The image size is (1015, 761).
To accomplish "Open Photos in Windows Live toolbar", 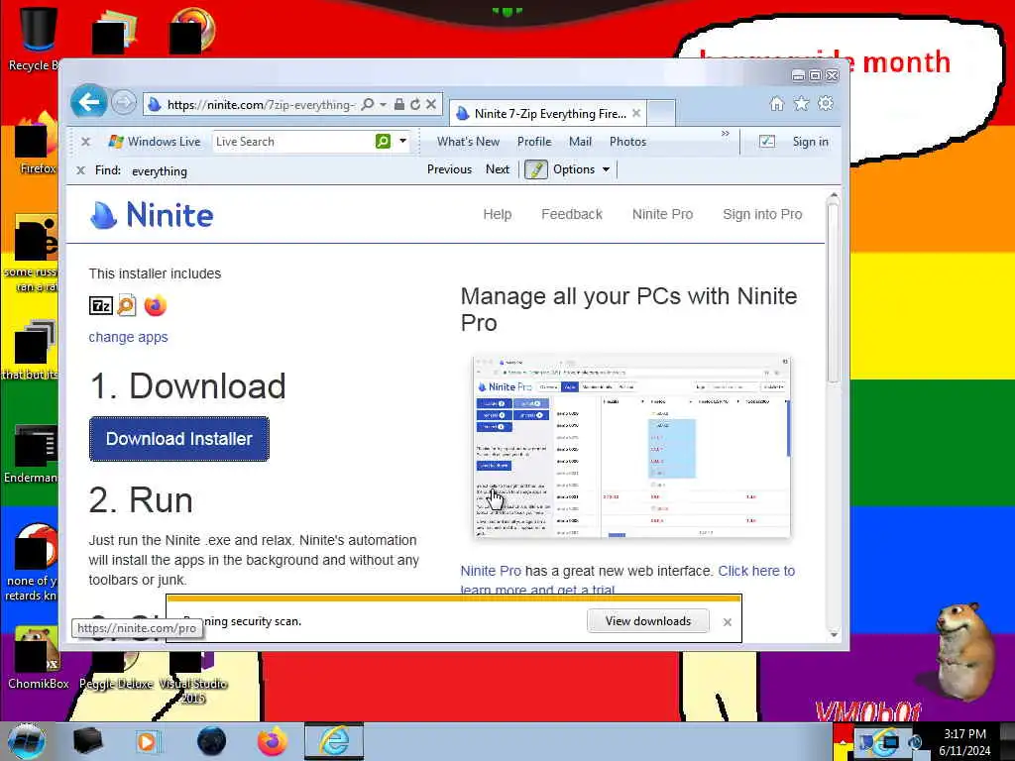I will (627, 142).
